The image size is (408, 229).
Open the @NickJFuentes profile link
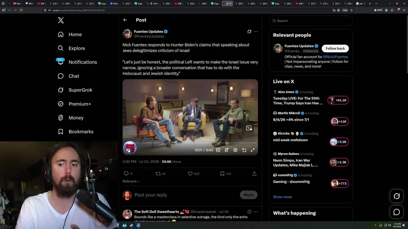pyautogui.click(x=336, y=57)
